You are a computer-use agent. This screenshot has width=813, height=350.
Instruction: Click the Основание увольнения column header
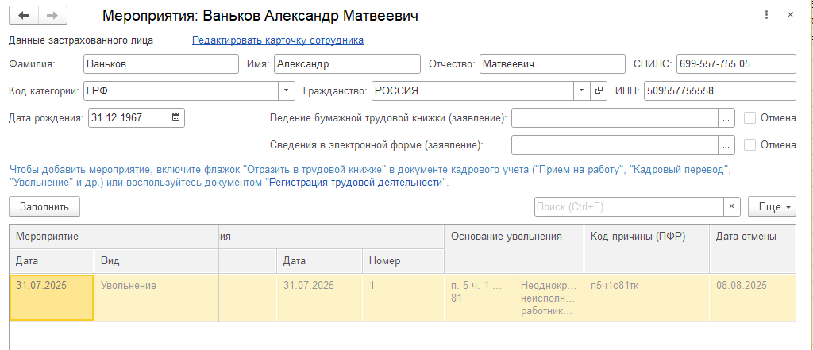point(514,248)
